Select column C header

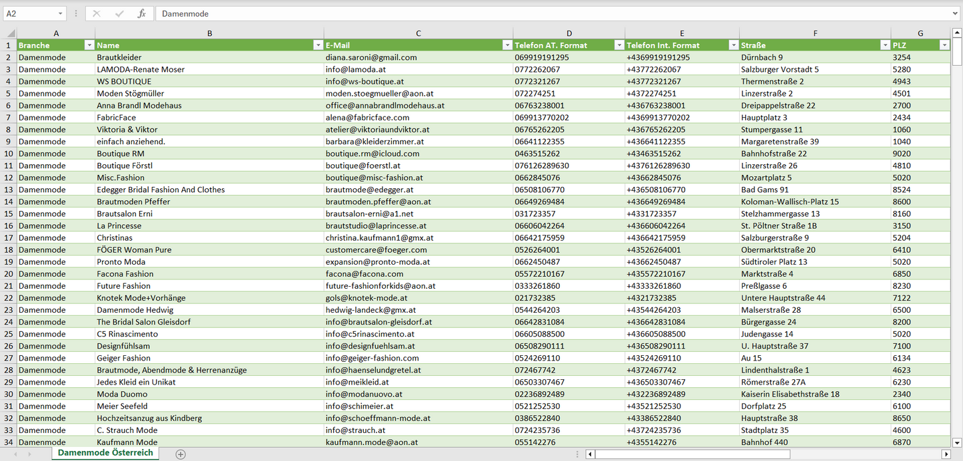[x=418, y=33]
